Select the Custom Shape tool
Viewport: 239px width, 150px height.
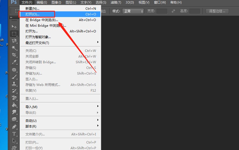[x=14, y=147]
